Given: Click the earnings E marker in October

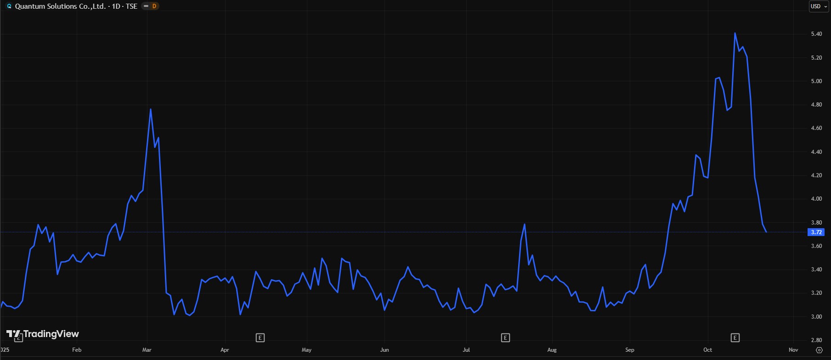Looking at the screenshot, I should coord(735,338).
